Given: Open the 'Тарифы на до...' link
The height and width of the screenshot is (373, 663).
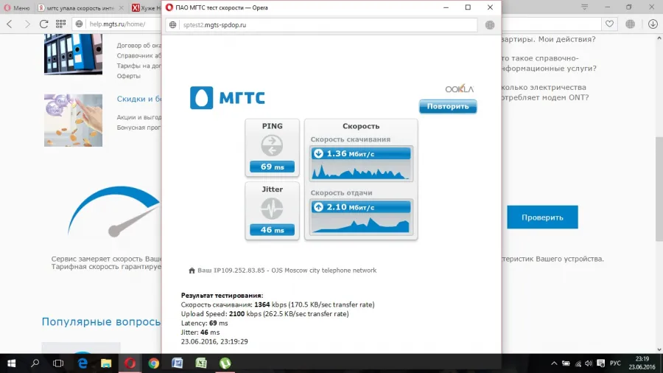Looking at the screenshot, I should tap(139, 66).
